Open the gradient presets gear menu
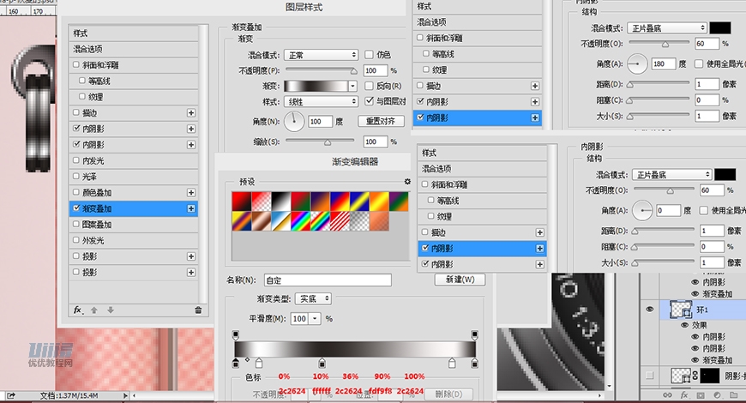Viewport: 746px width, 403px height. coord(407,182)
